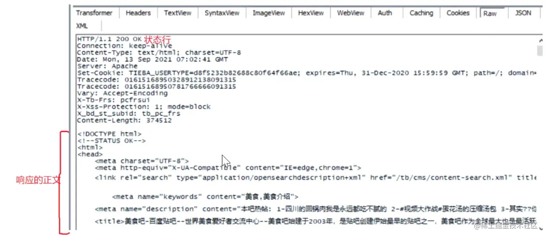Click the X-UA-Compatible meta line

tap(228, 168)
